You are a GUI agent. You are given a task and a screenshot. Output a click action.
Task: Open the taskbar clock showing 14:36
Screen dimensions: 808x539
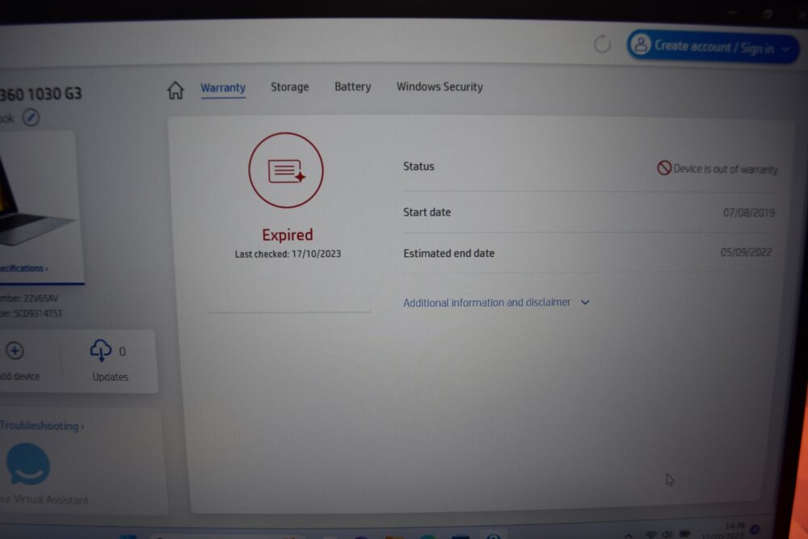click(x=734, y=525)
